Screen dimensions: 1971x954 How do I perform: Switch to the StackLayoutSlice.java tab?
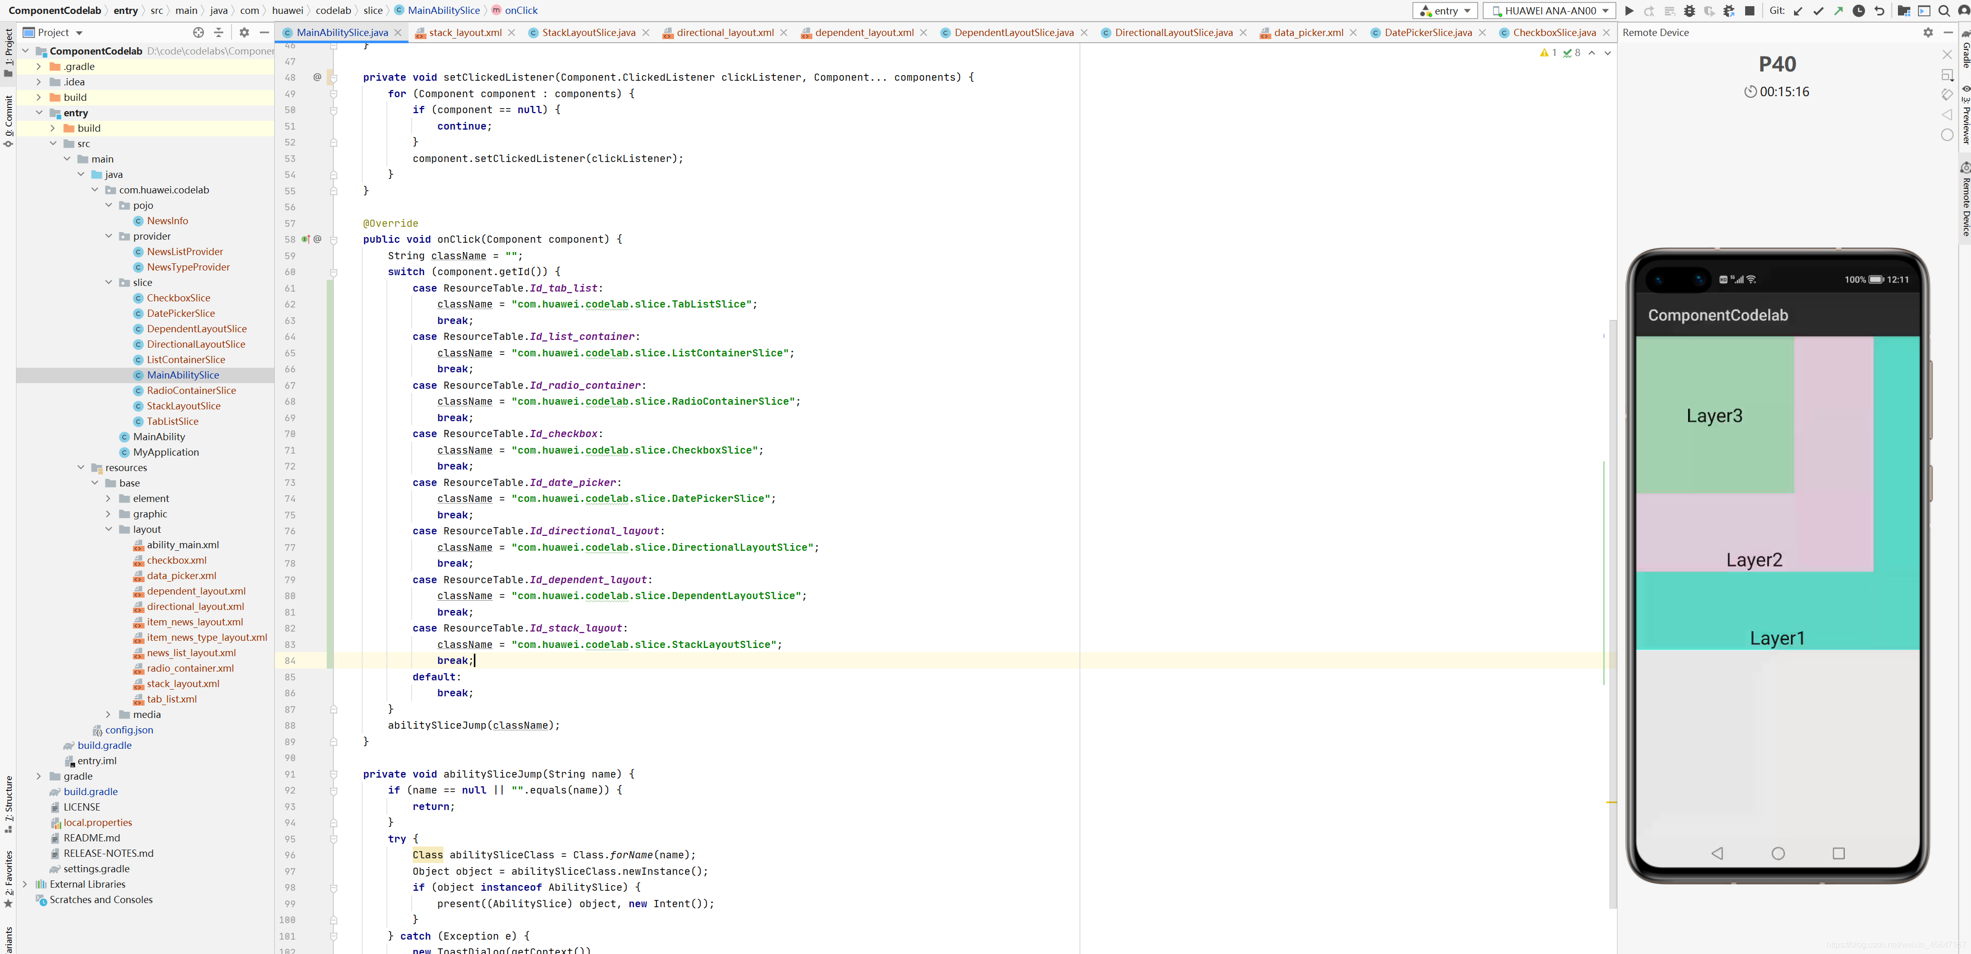pos(588,32)
